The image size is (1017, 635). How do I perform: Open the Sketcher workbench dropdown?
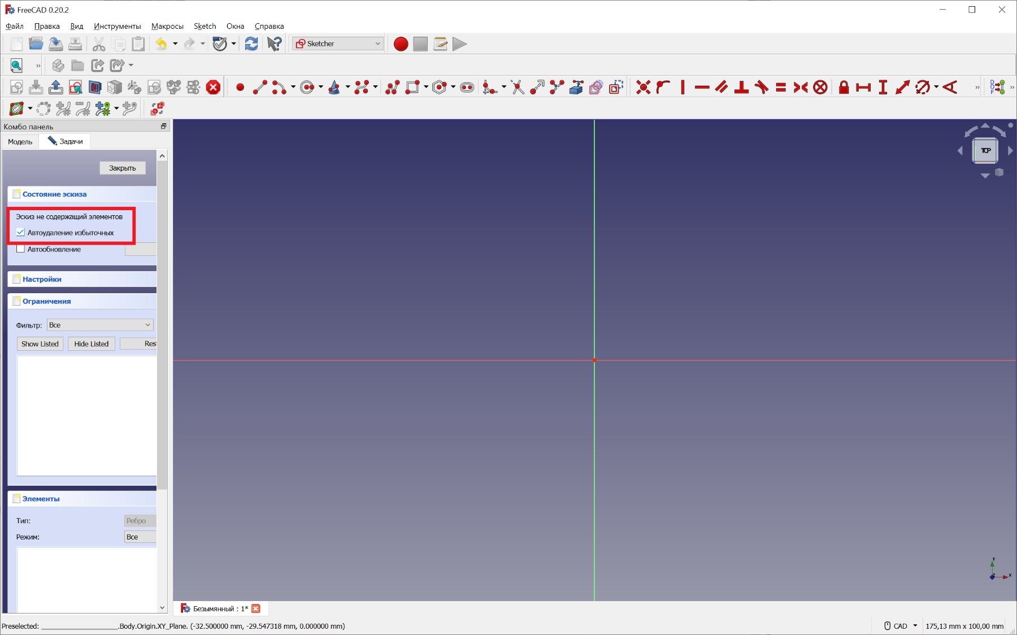(x=338, y=44)
